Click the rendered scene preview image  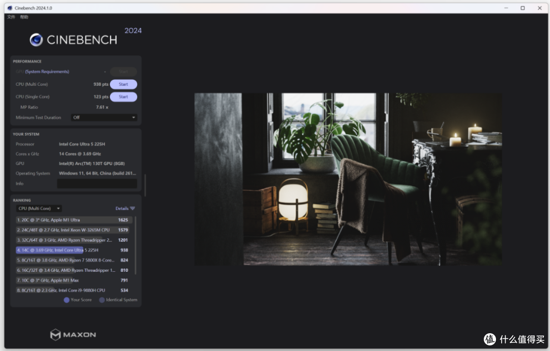click(x=348, y=179)
